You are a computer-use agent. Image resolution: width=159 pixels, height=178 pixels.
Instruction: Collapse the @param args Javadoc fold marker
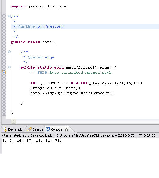(9, 52)
